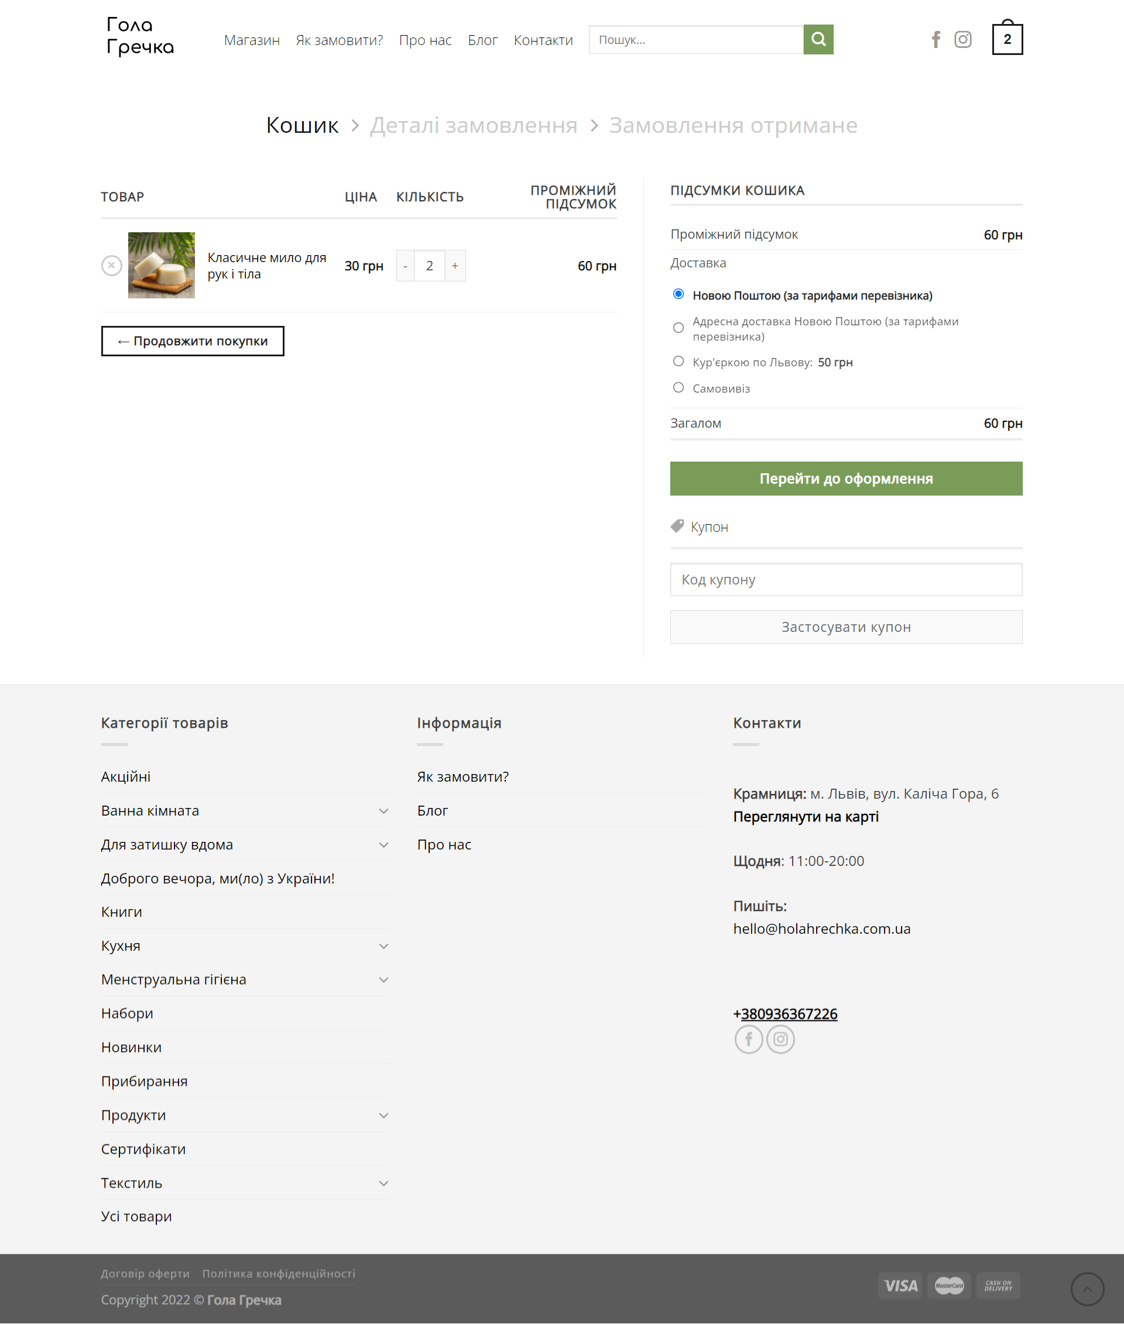Open Instagram from header icon

[x=962, y=39]
